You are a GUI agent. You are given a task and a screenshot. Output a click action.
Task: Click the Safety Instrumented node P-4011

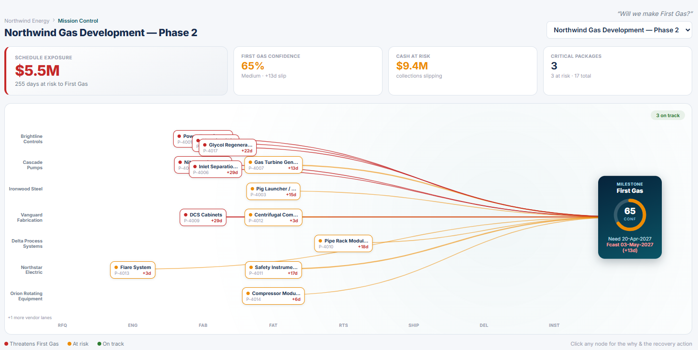click(274, 270)
